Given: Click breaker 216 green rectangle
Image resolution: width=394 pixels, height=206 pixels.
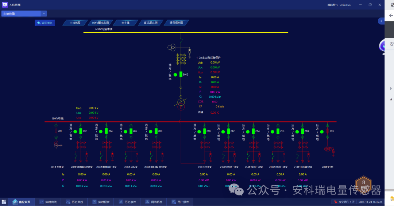Looking at the screenshot, I should click(278, 131).
